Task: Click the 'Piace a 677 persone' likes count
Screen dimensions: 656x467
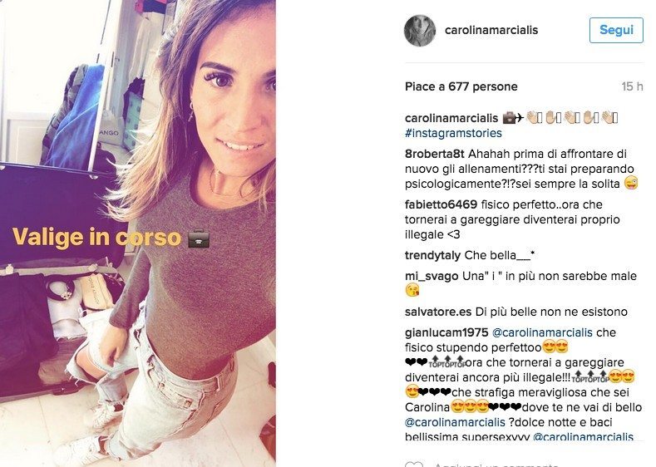Action: tap(461, 86)
